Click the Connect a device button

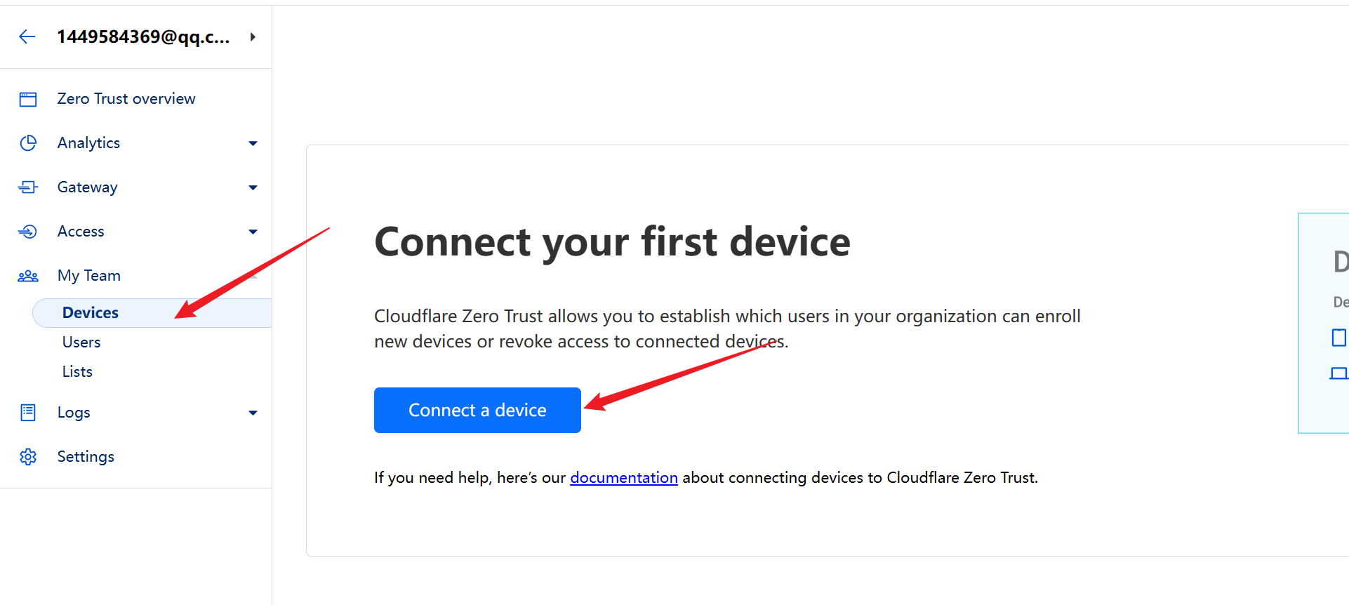pos(477,410)
